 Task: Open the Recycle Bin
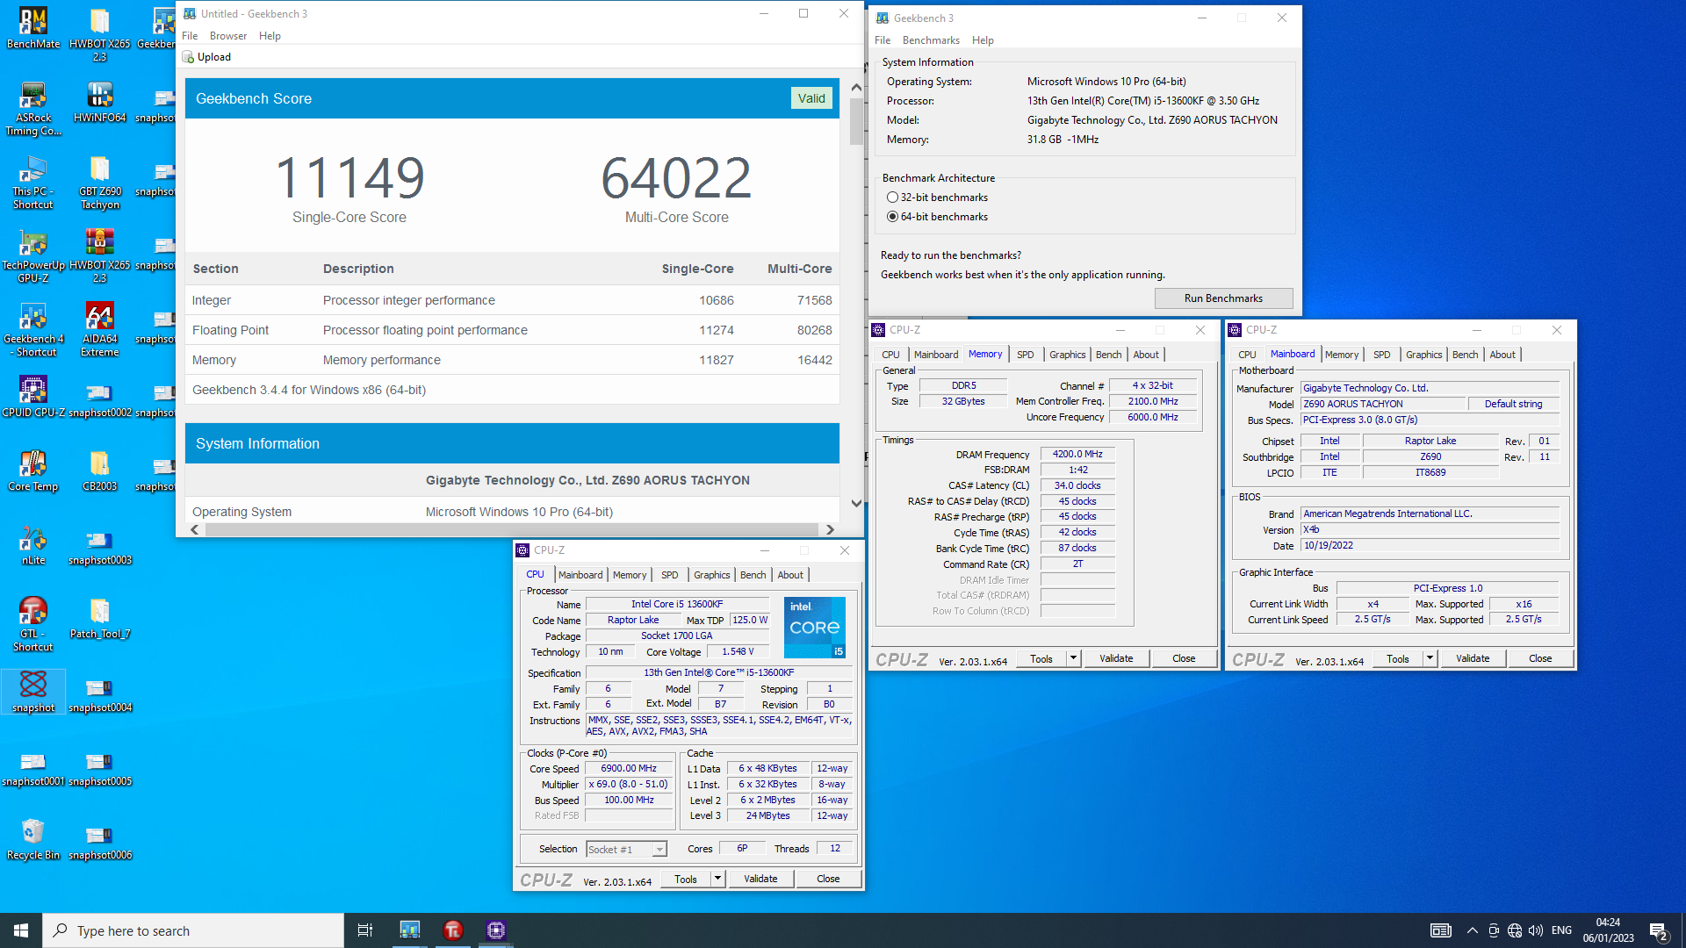33,839
